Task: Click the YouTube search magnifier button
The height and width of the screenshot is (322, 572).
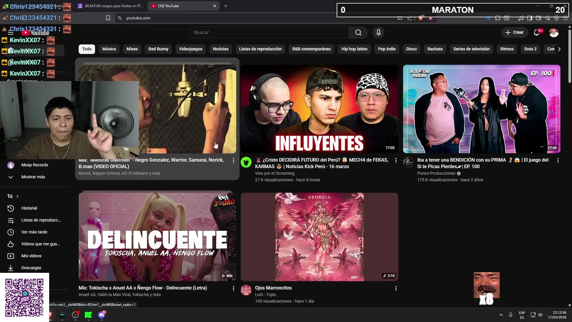Action: coord(358,32)
